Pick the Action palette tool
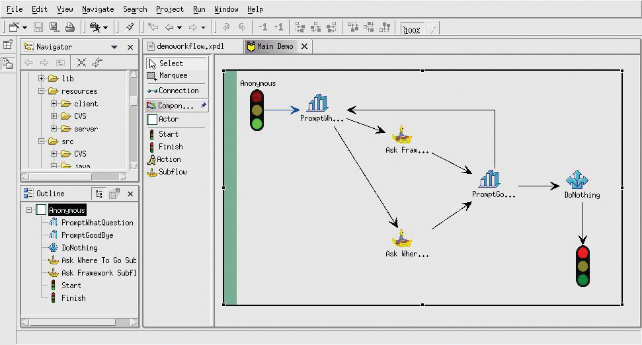 click(168, 159)
